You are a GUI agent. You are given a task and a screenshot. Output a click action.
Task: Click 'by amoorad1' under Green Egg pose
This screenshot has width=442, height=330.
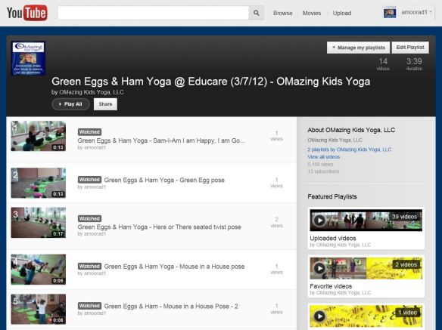pyautogui.click(x=92, y=187)
